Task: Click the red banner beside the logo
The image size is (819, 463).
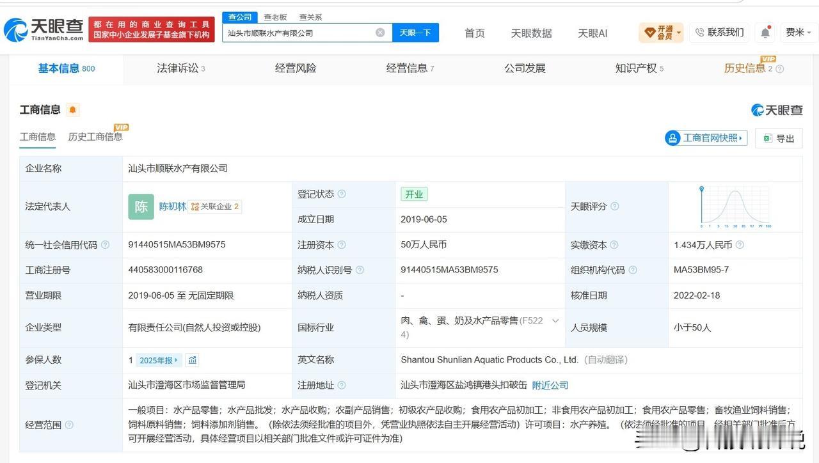Action: point(152,29)
